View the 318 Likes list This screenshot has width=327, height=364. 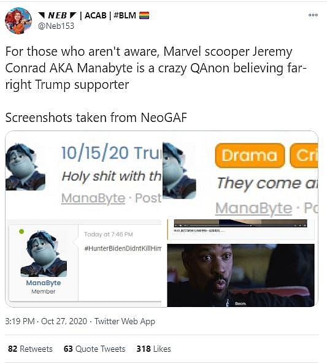pyautogui.click(x=153, y=349)
